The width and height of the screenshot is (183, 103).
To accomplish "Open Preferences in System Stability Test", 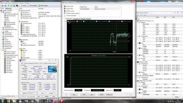I will (109, 95).
